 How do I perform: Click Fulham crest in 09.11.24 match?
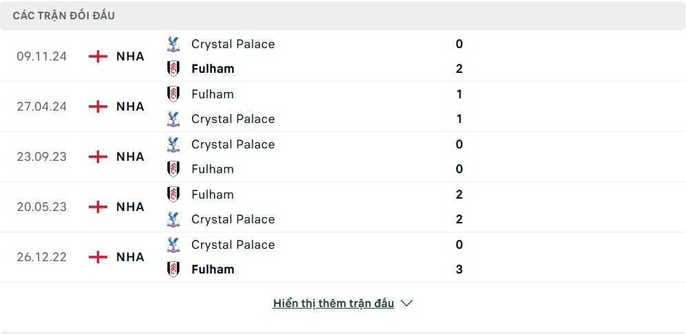(x=173, y=69)
